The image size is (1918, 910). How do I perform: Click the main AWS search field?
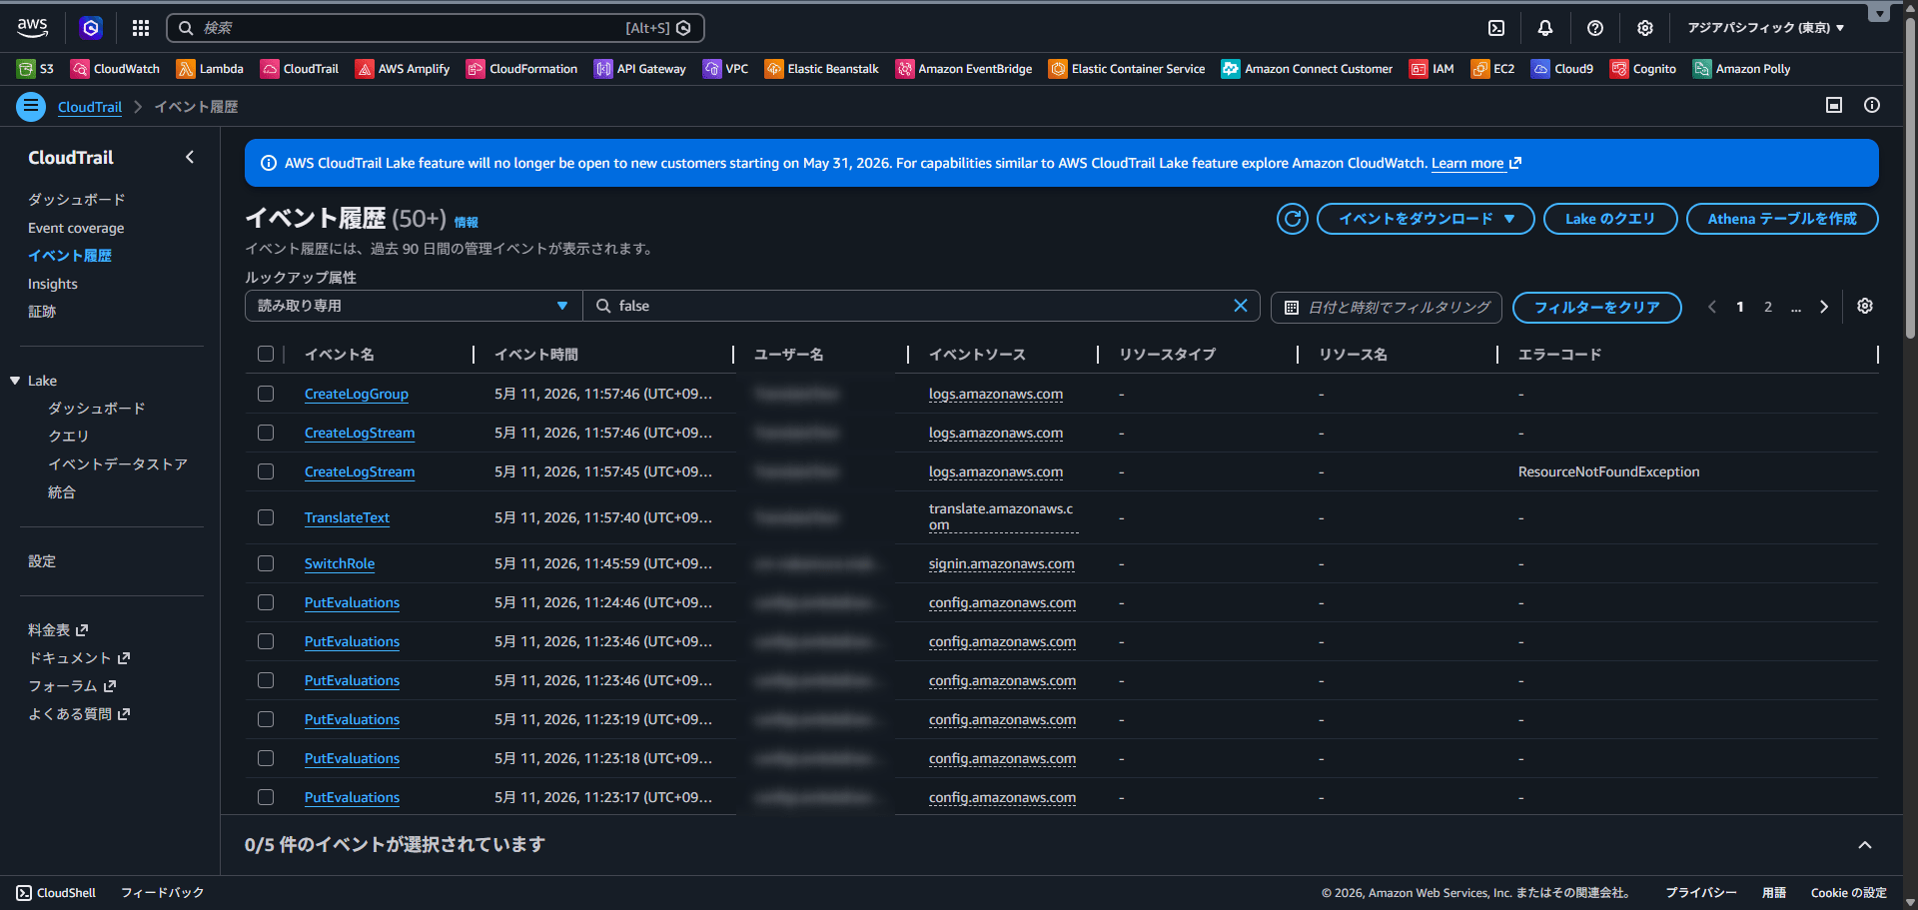pos(436,28)
